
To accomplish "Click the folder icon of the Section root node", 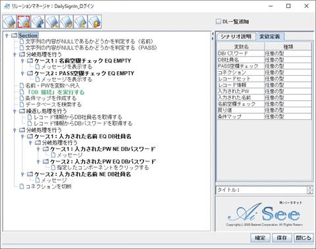I will [14, 36].
